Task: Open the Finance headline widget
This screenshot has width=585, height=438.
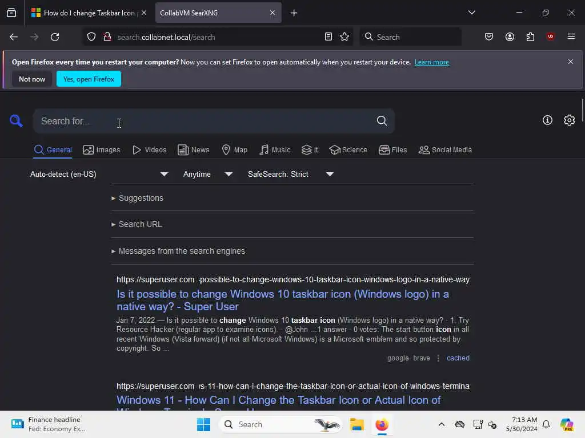Action: coord(49,424)
